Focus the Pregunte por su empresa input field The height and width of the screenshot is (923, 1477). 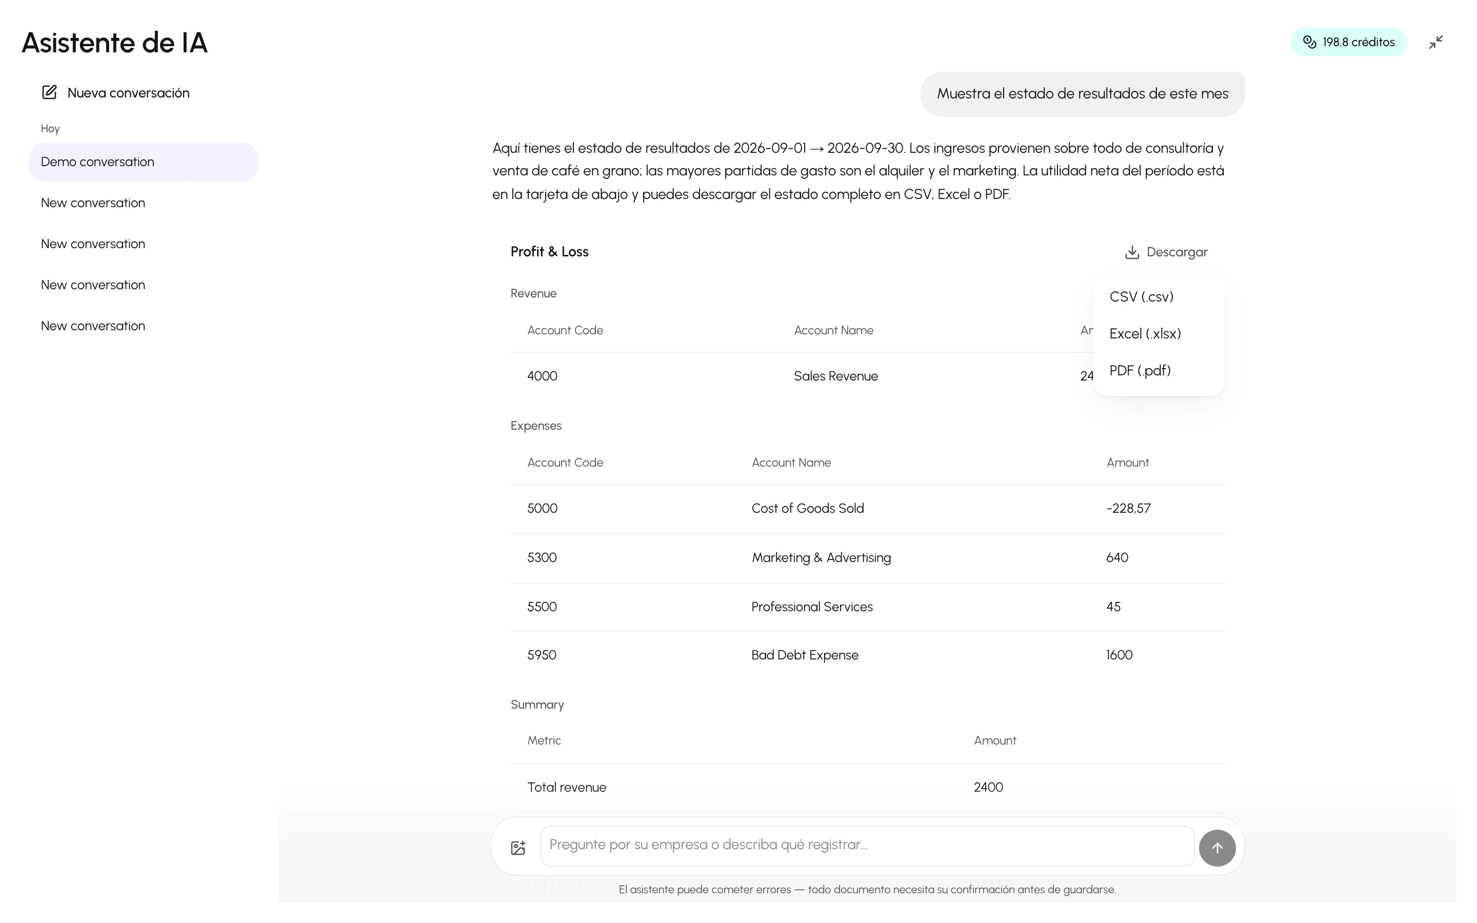coord(867,846)
